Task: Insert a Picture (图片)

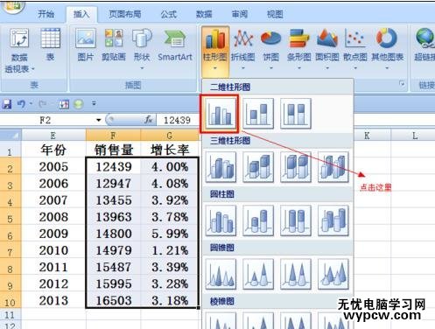Action: pyautogui.click(x=85, y=45)
